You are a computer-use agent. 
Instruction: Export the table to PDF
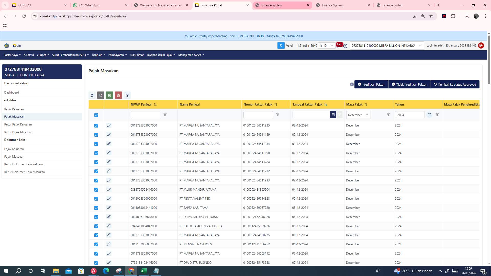[118, 95]
